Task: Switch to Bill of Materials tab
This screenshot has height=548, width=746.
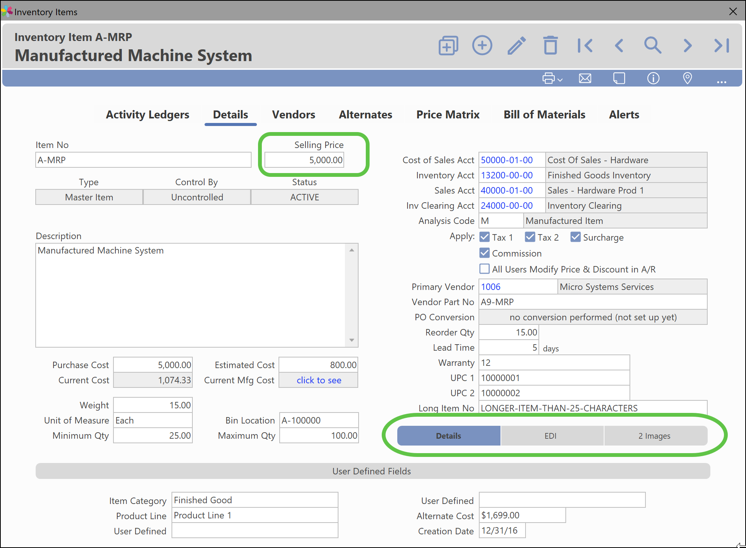Action: [544, 115]
